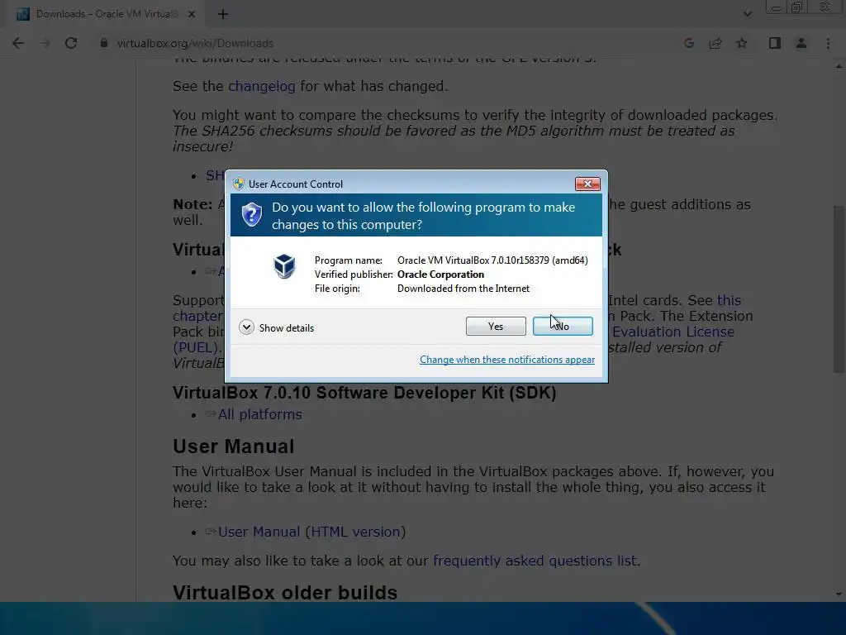Image resolution: width=846 pixels, height=635 pixels.
Task: Open the Evaluation License link
Action: point(673,332)
